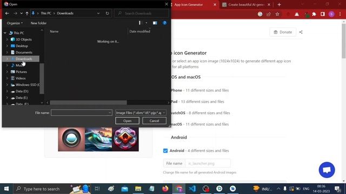Image resolution: width=346 pixels, height=194 pixels.
Task: Collapse the This PC tree node
Action: coord(5,33)
